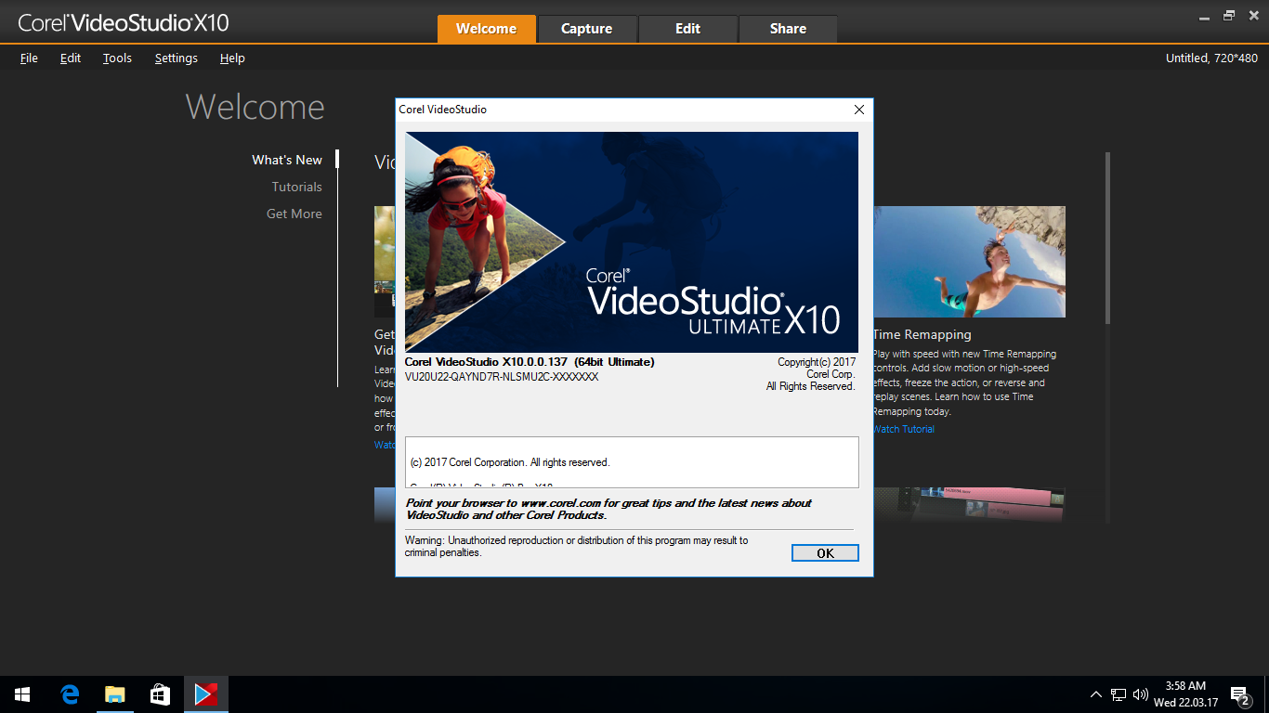Image resolution: width=1269 pixels, height=713 pixels.
Task: Open the Windows Start menu
Action: 22,694
